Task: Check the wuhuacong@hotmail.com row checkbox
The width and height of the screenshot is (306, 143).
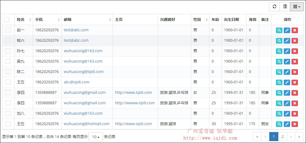Action: click(8, 124)
